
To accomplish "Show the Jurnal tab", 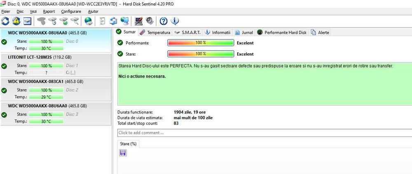I will (244, 33).
